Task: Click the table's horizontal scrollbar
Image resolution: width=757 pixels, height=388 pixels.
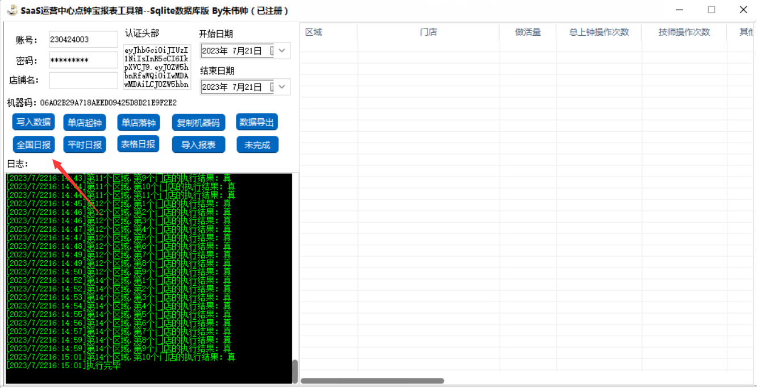Action: [372, 381]
